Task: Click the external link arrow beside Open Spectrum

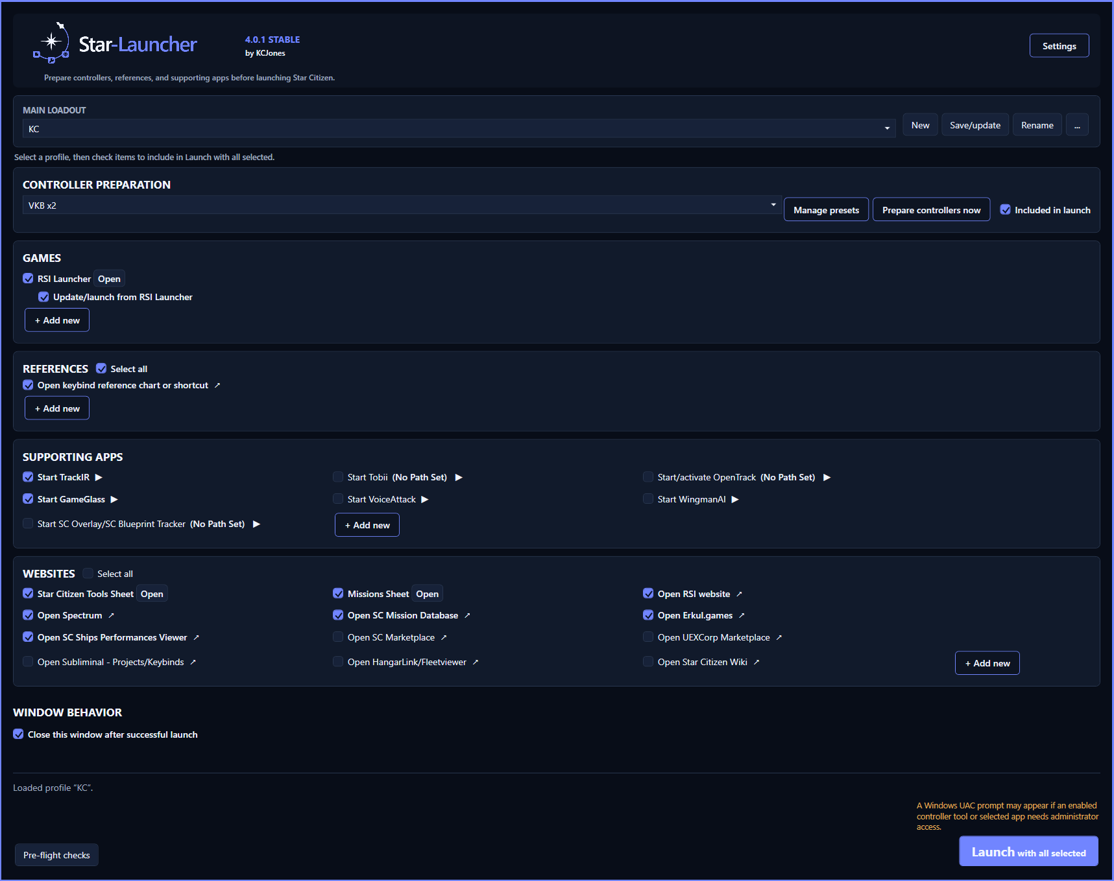Action: 111,615
